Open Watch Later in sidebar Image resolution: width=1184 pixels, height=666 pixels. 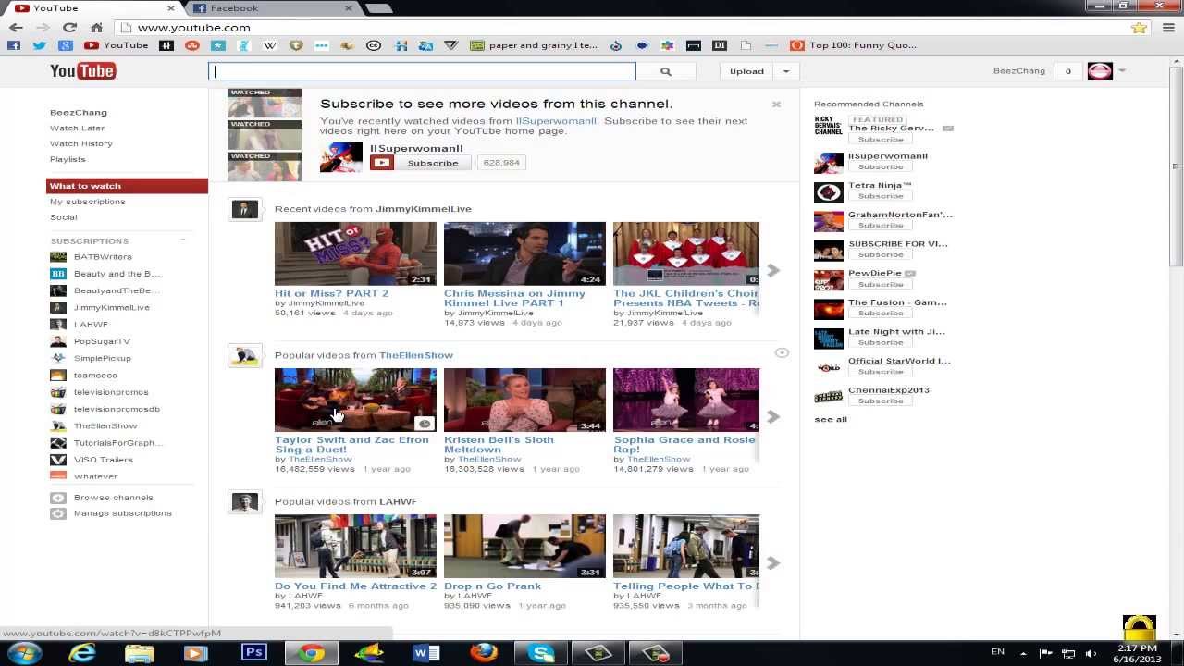[77, 128]
